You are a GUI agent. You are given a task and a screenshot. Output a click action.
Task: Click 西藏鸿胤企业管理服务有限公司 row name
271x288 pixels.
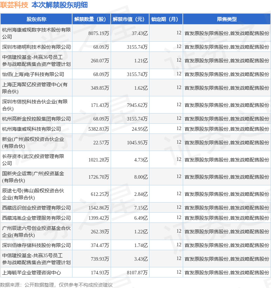(36, 218)
